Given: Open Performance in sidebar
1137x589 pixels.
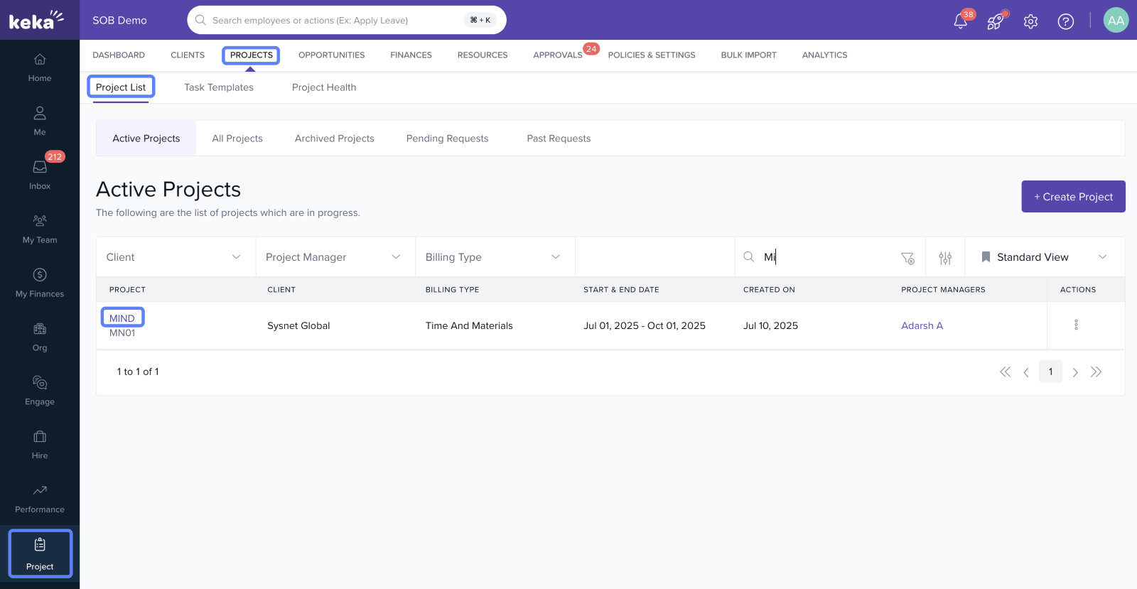Looking at the screenshot, I should click(x=40, y=498).
